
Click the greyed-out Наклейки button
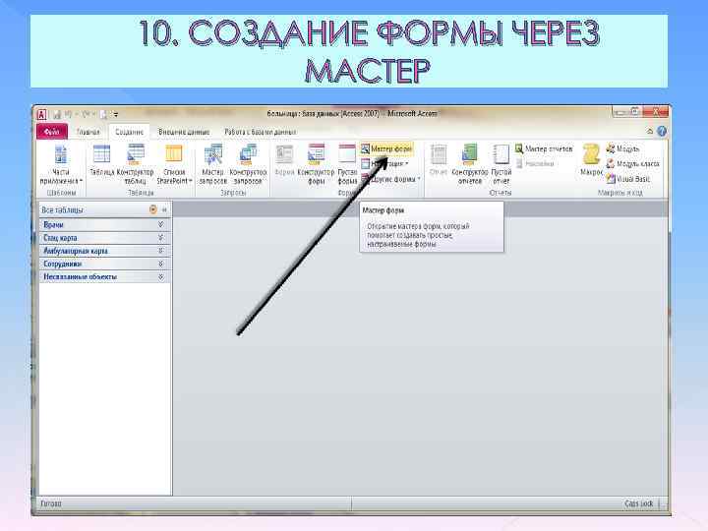click(535, 164)
